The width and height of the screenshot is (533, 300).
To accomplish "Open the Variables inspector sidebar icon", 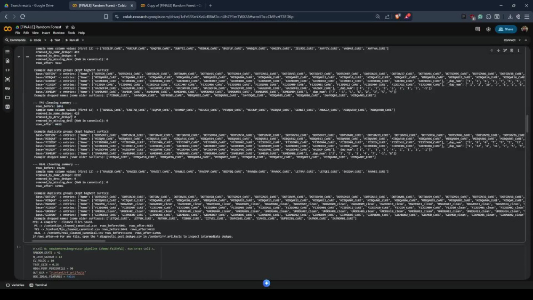I will click(7, 79).
